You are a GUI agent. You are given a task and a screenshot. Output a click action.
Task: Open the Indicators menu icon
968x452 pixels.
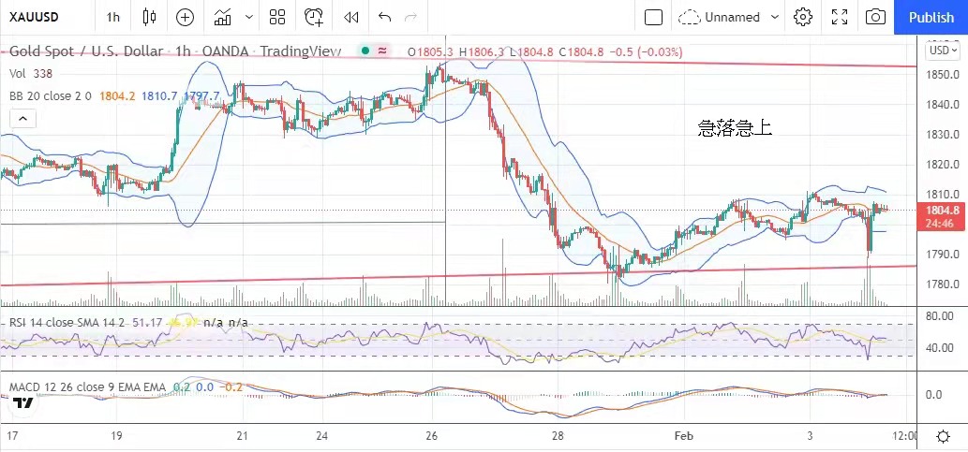point(223,17)
